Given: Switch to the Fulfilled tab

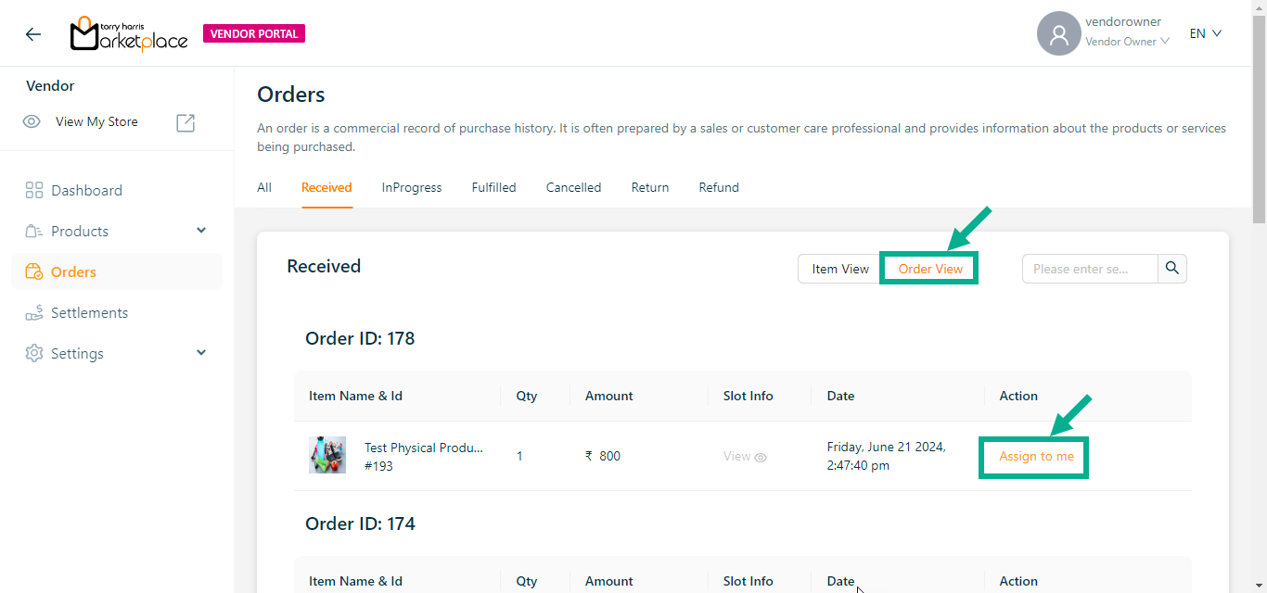Looking at the screenshot, I should tap(493, 187).
